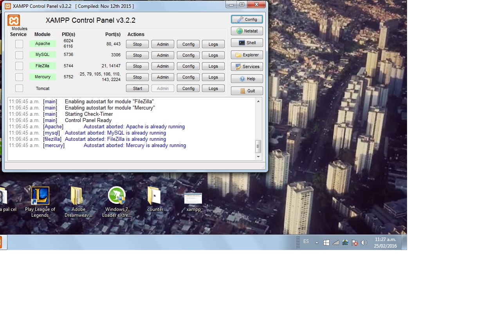Adjust system volume from tray speaker
The width and height of the screenshot is (501, 313).
pyautogui.click(x=364, y=243)
